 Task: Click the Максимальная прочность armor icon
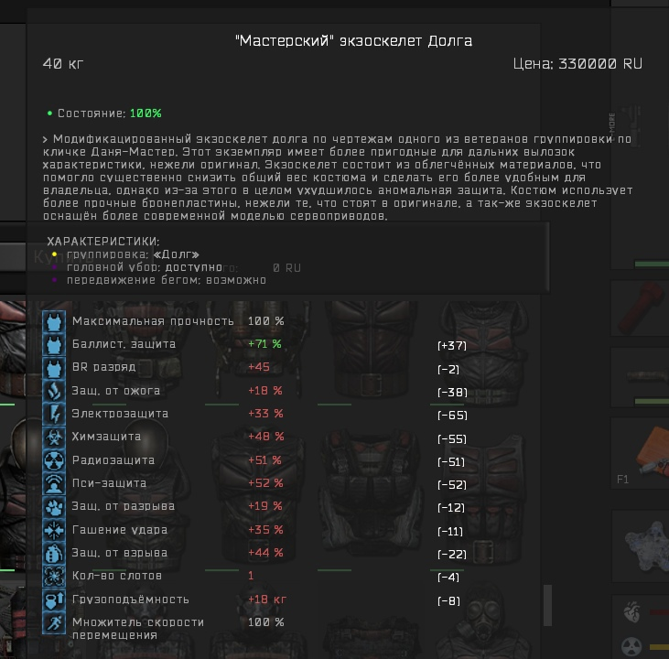(x=54, y=322)
